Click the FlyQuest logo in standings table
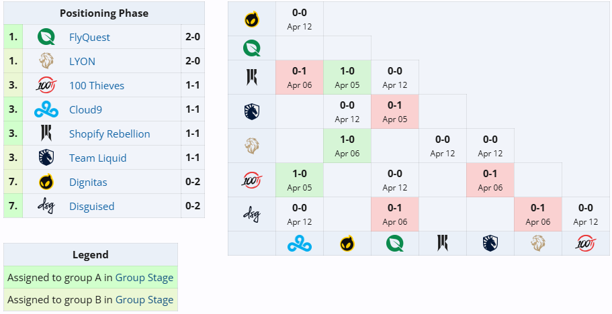612x314 pixels. click(x=46, y=37)
